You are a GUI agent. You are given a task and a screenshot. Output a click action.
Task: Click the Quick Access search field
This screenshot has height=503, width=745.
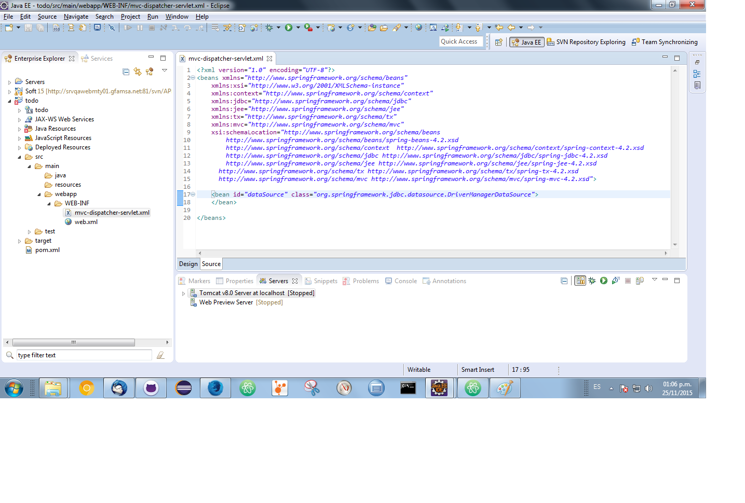pyautogui.click(x=461, y=41)
